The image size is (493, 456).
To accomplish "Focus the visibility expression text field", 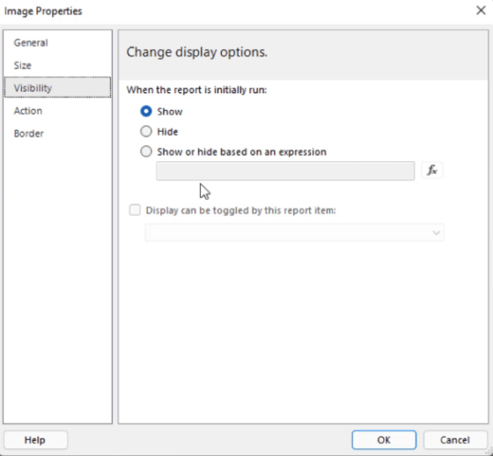I will [x=285, y=171].
